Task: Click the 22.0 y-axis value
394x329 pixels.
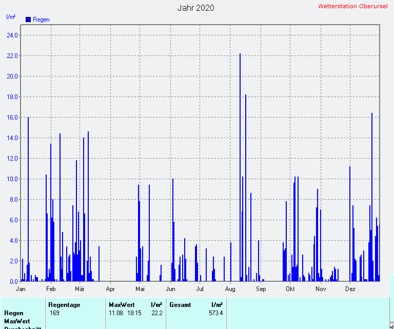Action: 12,56
